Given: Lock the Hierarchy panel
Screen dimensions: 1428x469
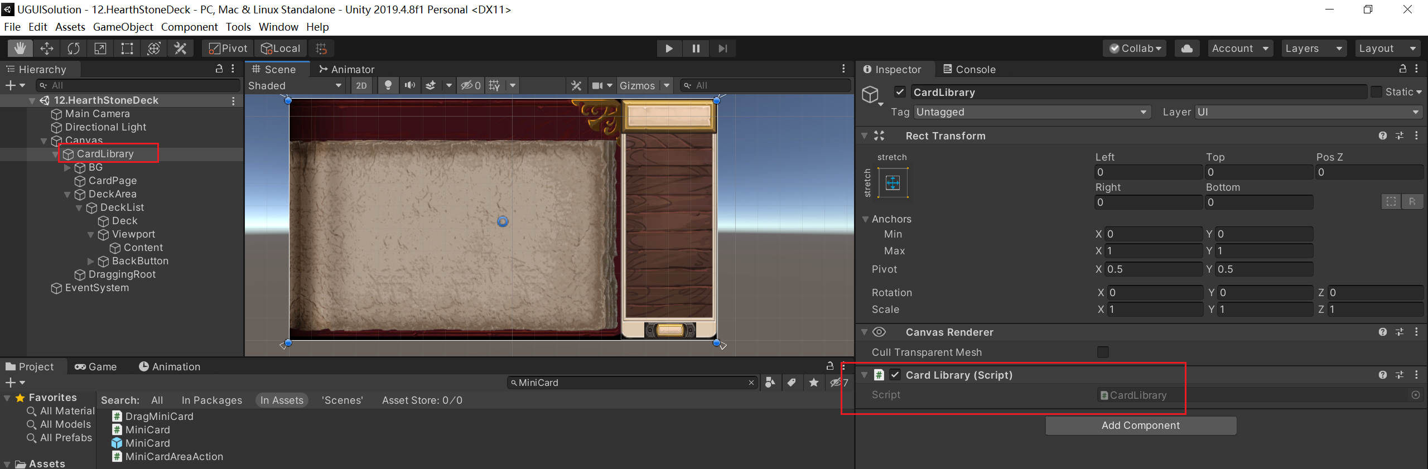Looking at the screenshot, I should [219, 69].
